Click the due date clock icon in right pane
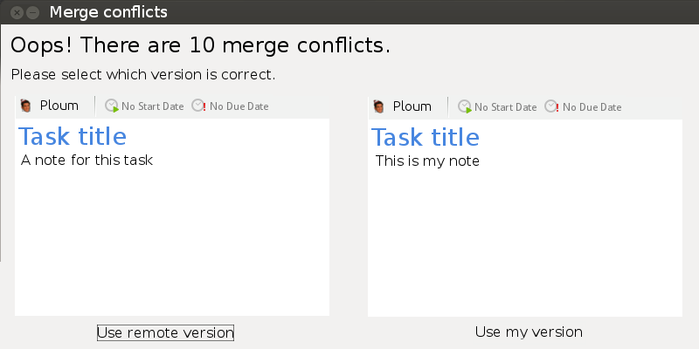This screenshot has width=699, height=349. [x=552, y=106]
